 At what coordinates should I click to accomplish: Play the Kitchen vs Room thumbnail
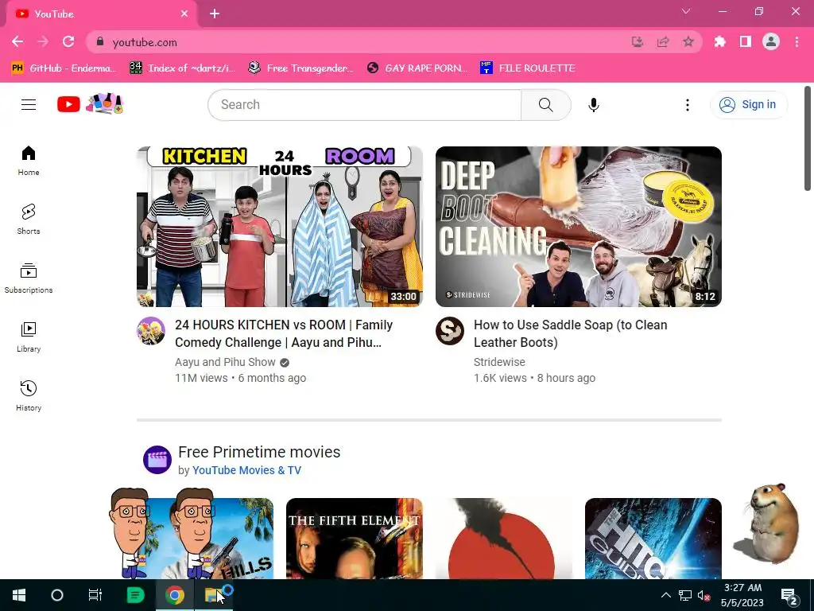[x=280, y=227]
